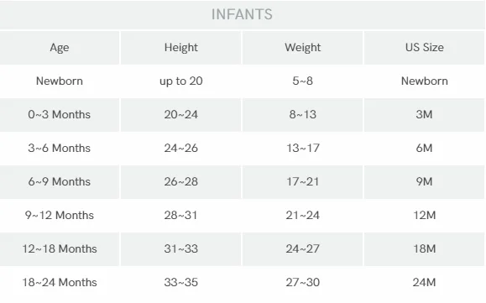Select the Height column header
This screenshot has height=303, width=486.
(181, 48)
